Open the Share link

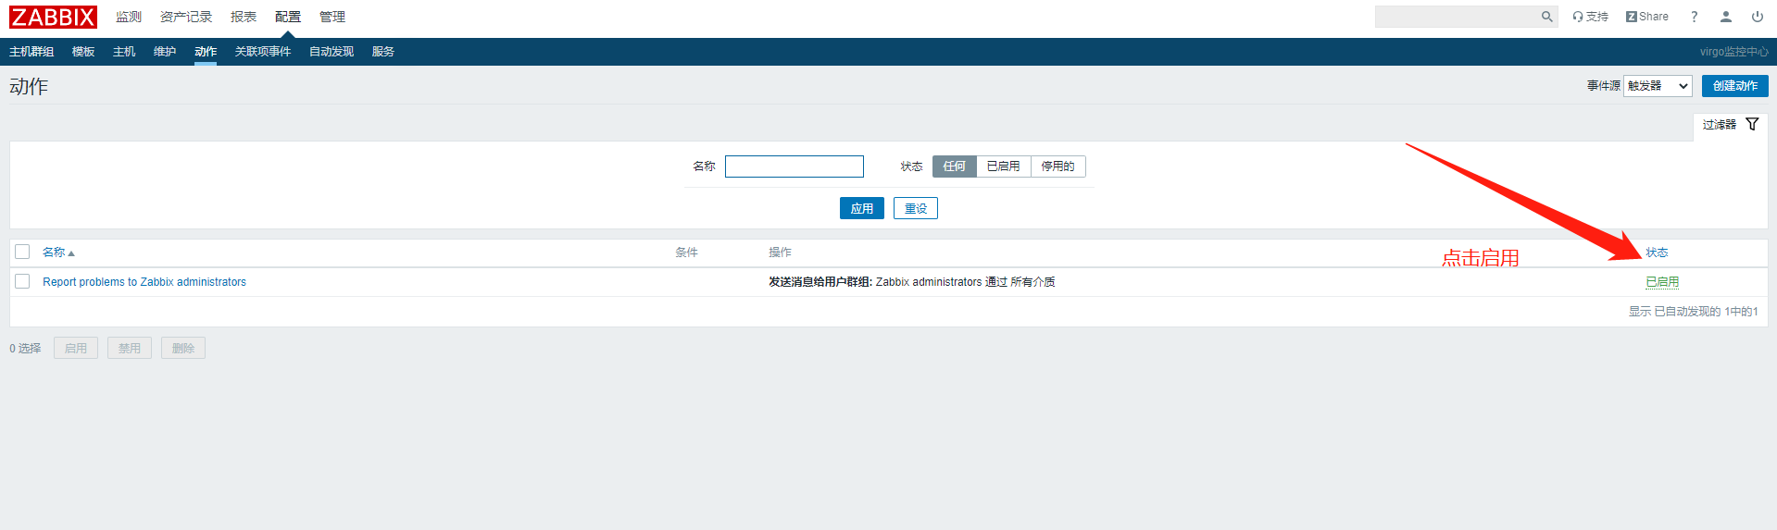(1646, 17)
